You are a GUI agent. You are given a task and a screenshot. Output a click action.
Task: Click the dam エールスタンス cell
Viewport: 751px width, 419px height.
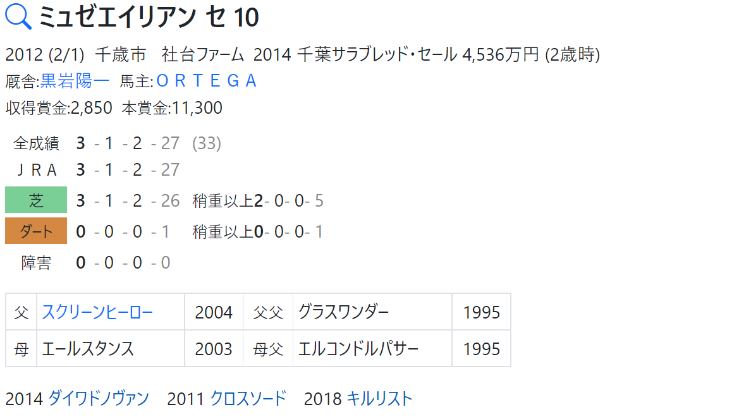coord(111,349)
